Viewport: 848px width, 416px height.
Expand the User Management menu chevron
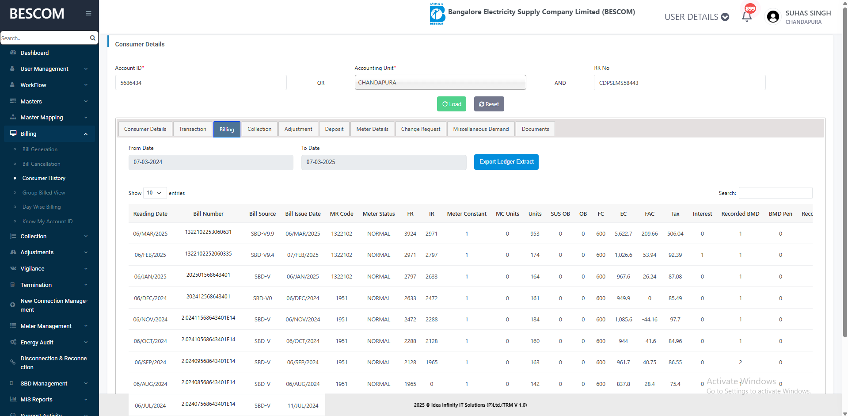pyautogui.click(x=86, y=69)
